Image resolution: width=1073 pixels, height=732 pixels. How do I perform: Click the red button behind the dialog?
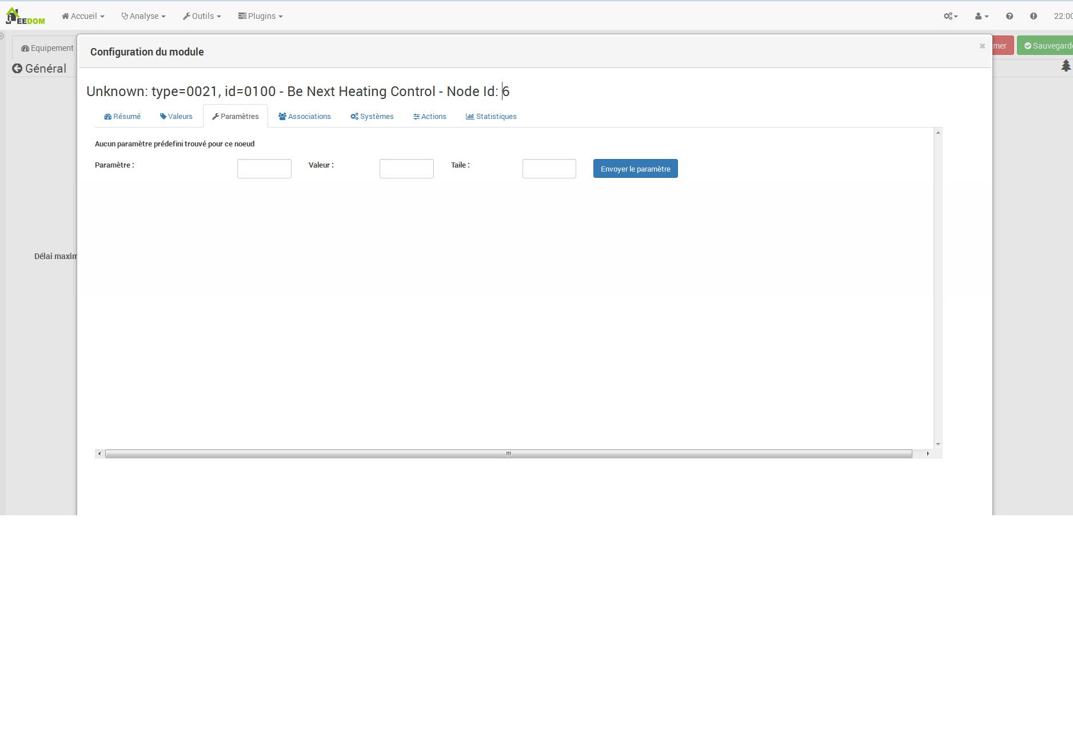pos(1003,46)
